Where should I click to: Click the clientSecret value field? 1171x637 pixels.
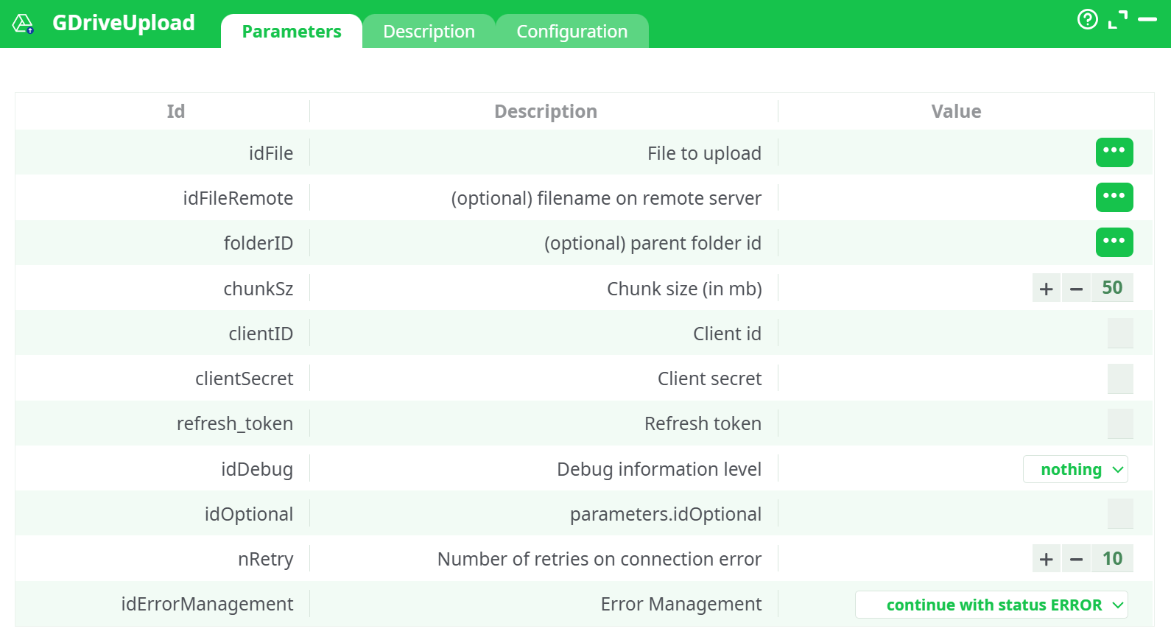point(1119,379)
